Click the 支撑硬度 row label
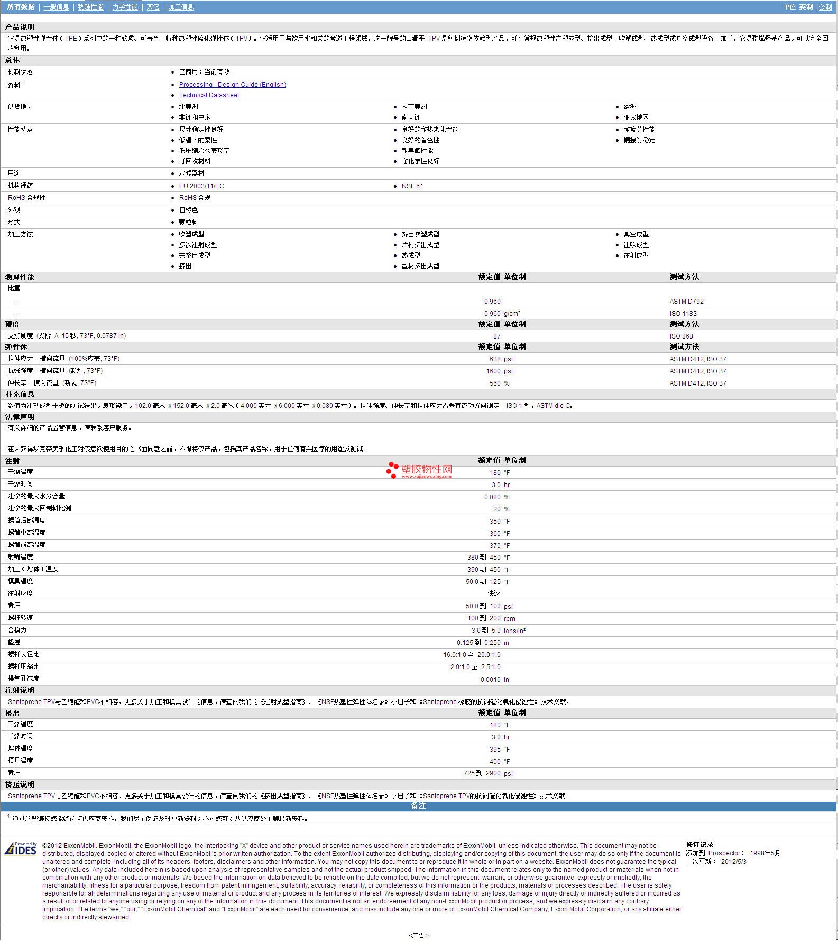Screen dimensions: 838x941 tap(67, 336)
